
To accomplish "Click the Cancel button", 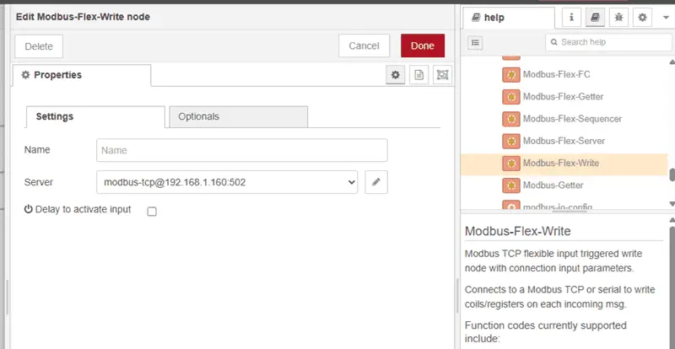I will click(364, 46).
